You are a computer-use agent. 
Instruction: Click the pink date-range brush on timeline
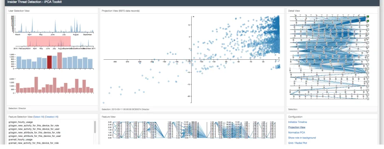49,41
